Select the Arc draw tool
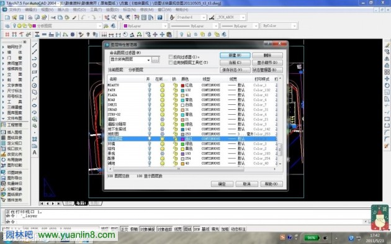Viewport: 391px width, 244px height. 34,79
